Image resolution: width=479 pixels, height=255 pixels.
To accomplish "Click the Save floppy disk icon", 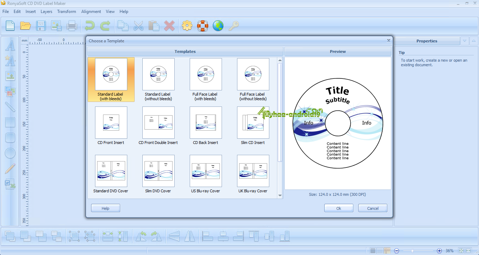I will coord(41,26).
